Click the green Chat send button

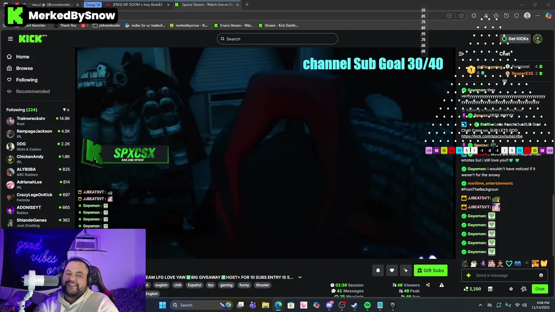[x=540, y=289]
